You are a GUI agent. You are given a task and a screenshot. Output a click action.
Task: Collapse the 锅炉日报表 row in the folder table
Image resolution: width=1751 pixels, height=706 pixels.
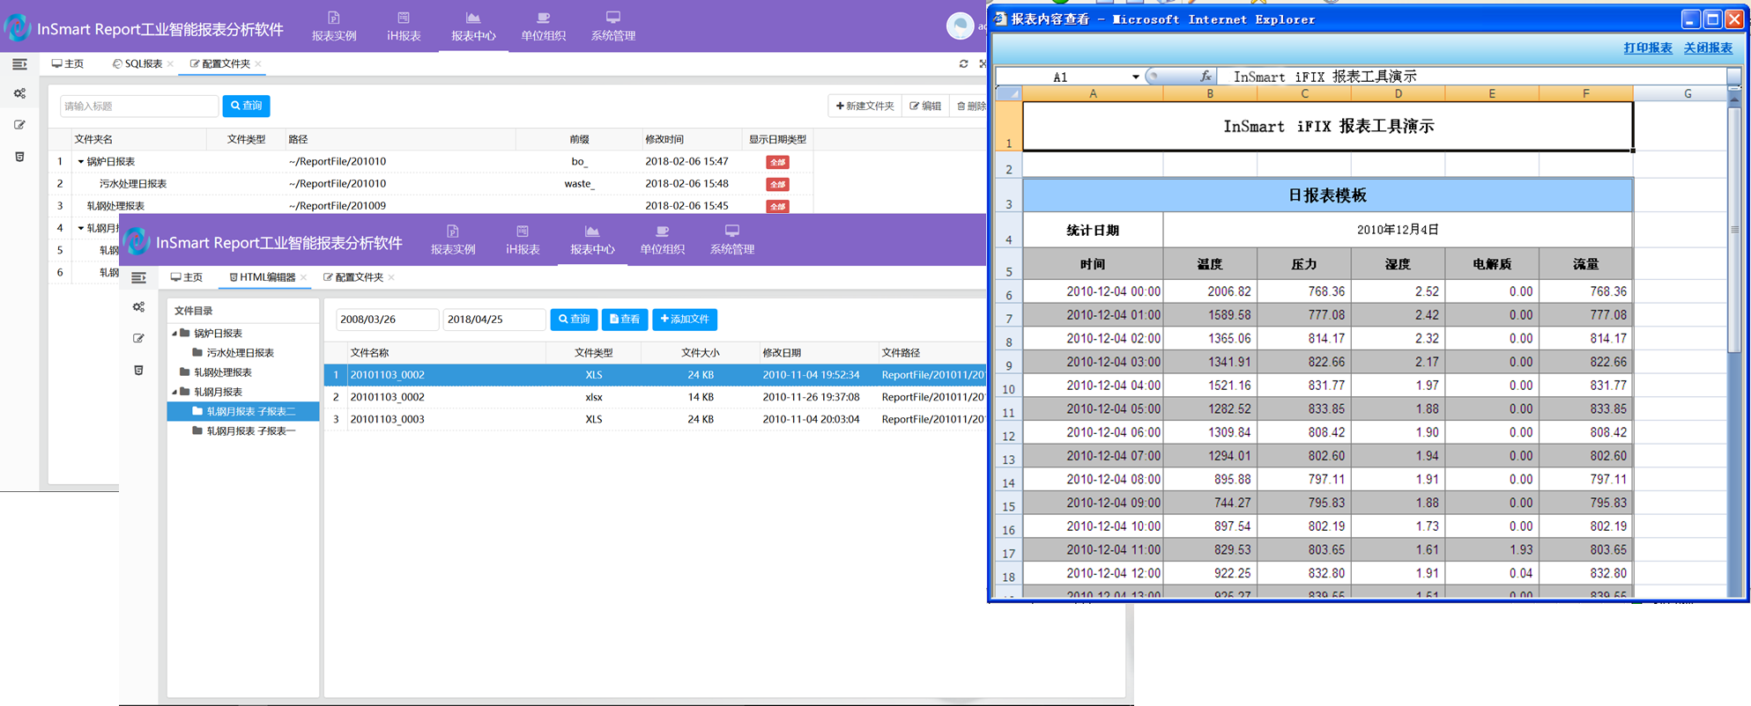81,162
